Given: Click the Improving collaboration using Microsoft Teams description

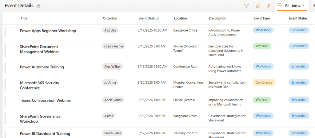Looking at the screenshot, I should 226,102.
